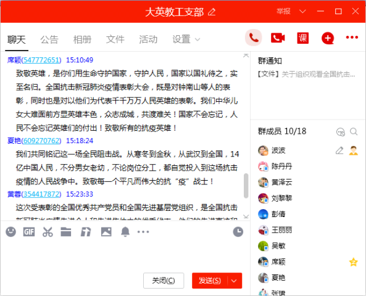Maximize the group chat window
Image resolution: width=366 pixels, height=296 pixels.
point(338,11)
